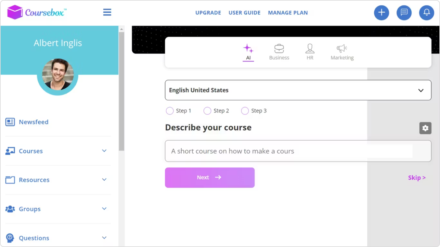Click the plus icon to create new content

coord(381,13)
